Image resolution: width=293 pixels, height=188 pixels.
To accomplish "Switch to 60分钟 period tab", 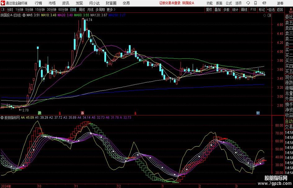I will coord(63,10).
